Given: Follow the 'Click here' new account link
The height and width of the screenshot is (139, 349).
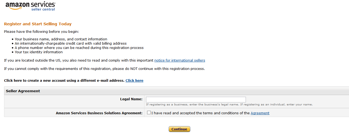Looking at the screenshot, I should pos(134,81).
